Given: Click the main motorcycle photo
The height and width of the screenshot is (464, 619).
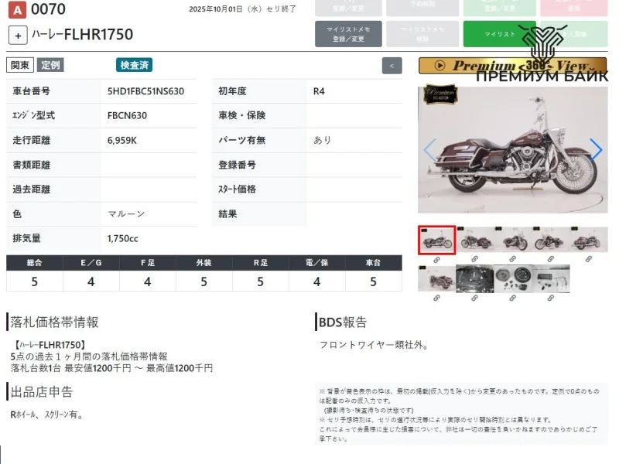Looking at the screenshot, I should pyautogui.click(x=512, y=149).
